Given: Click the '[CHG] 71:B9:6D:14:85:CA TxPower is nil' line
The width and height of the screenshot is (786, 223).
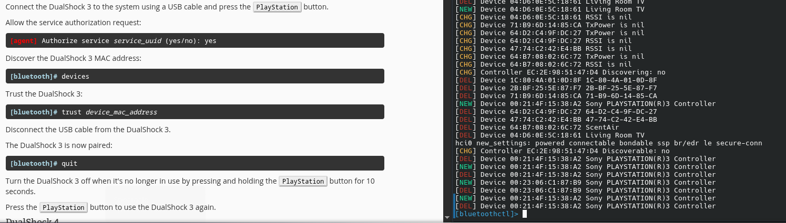Looking at the screenshot, I should (x=550, y=25).
